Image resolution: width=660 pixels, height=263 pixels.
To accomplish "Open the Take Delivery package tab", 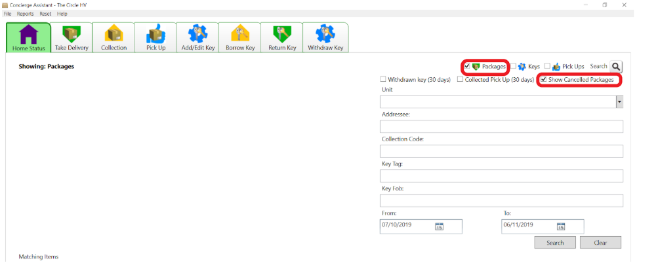I will 72,37.
